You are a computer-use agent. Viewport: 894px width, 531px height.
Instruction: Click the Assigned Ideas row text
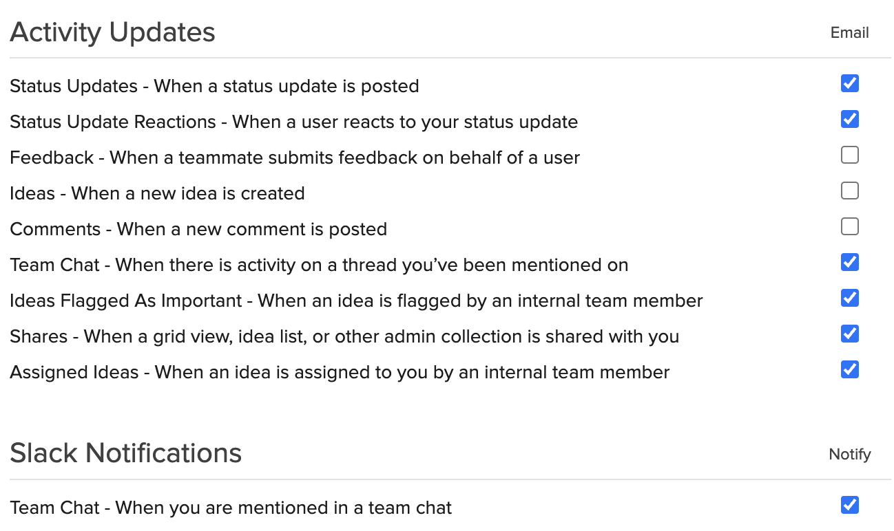pyautogui.click(x=340, y=372)
